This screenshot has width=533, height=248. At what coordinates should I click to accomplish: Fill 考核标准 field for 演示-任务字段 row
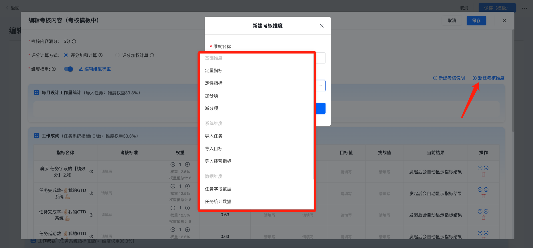tap(129, 172)
